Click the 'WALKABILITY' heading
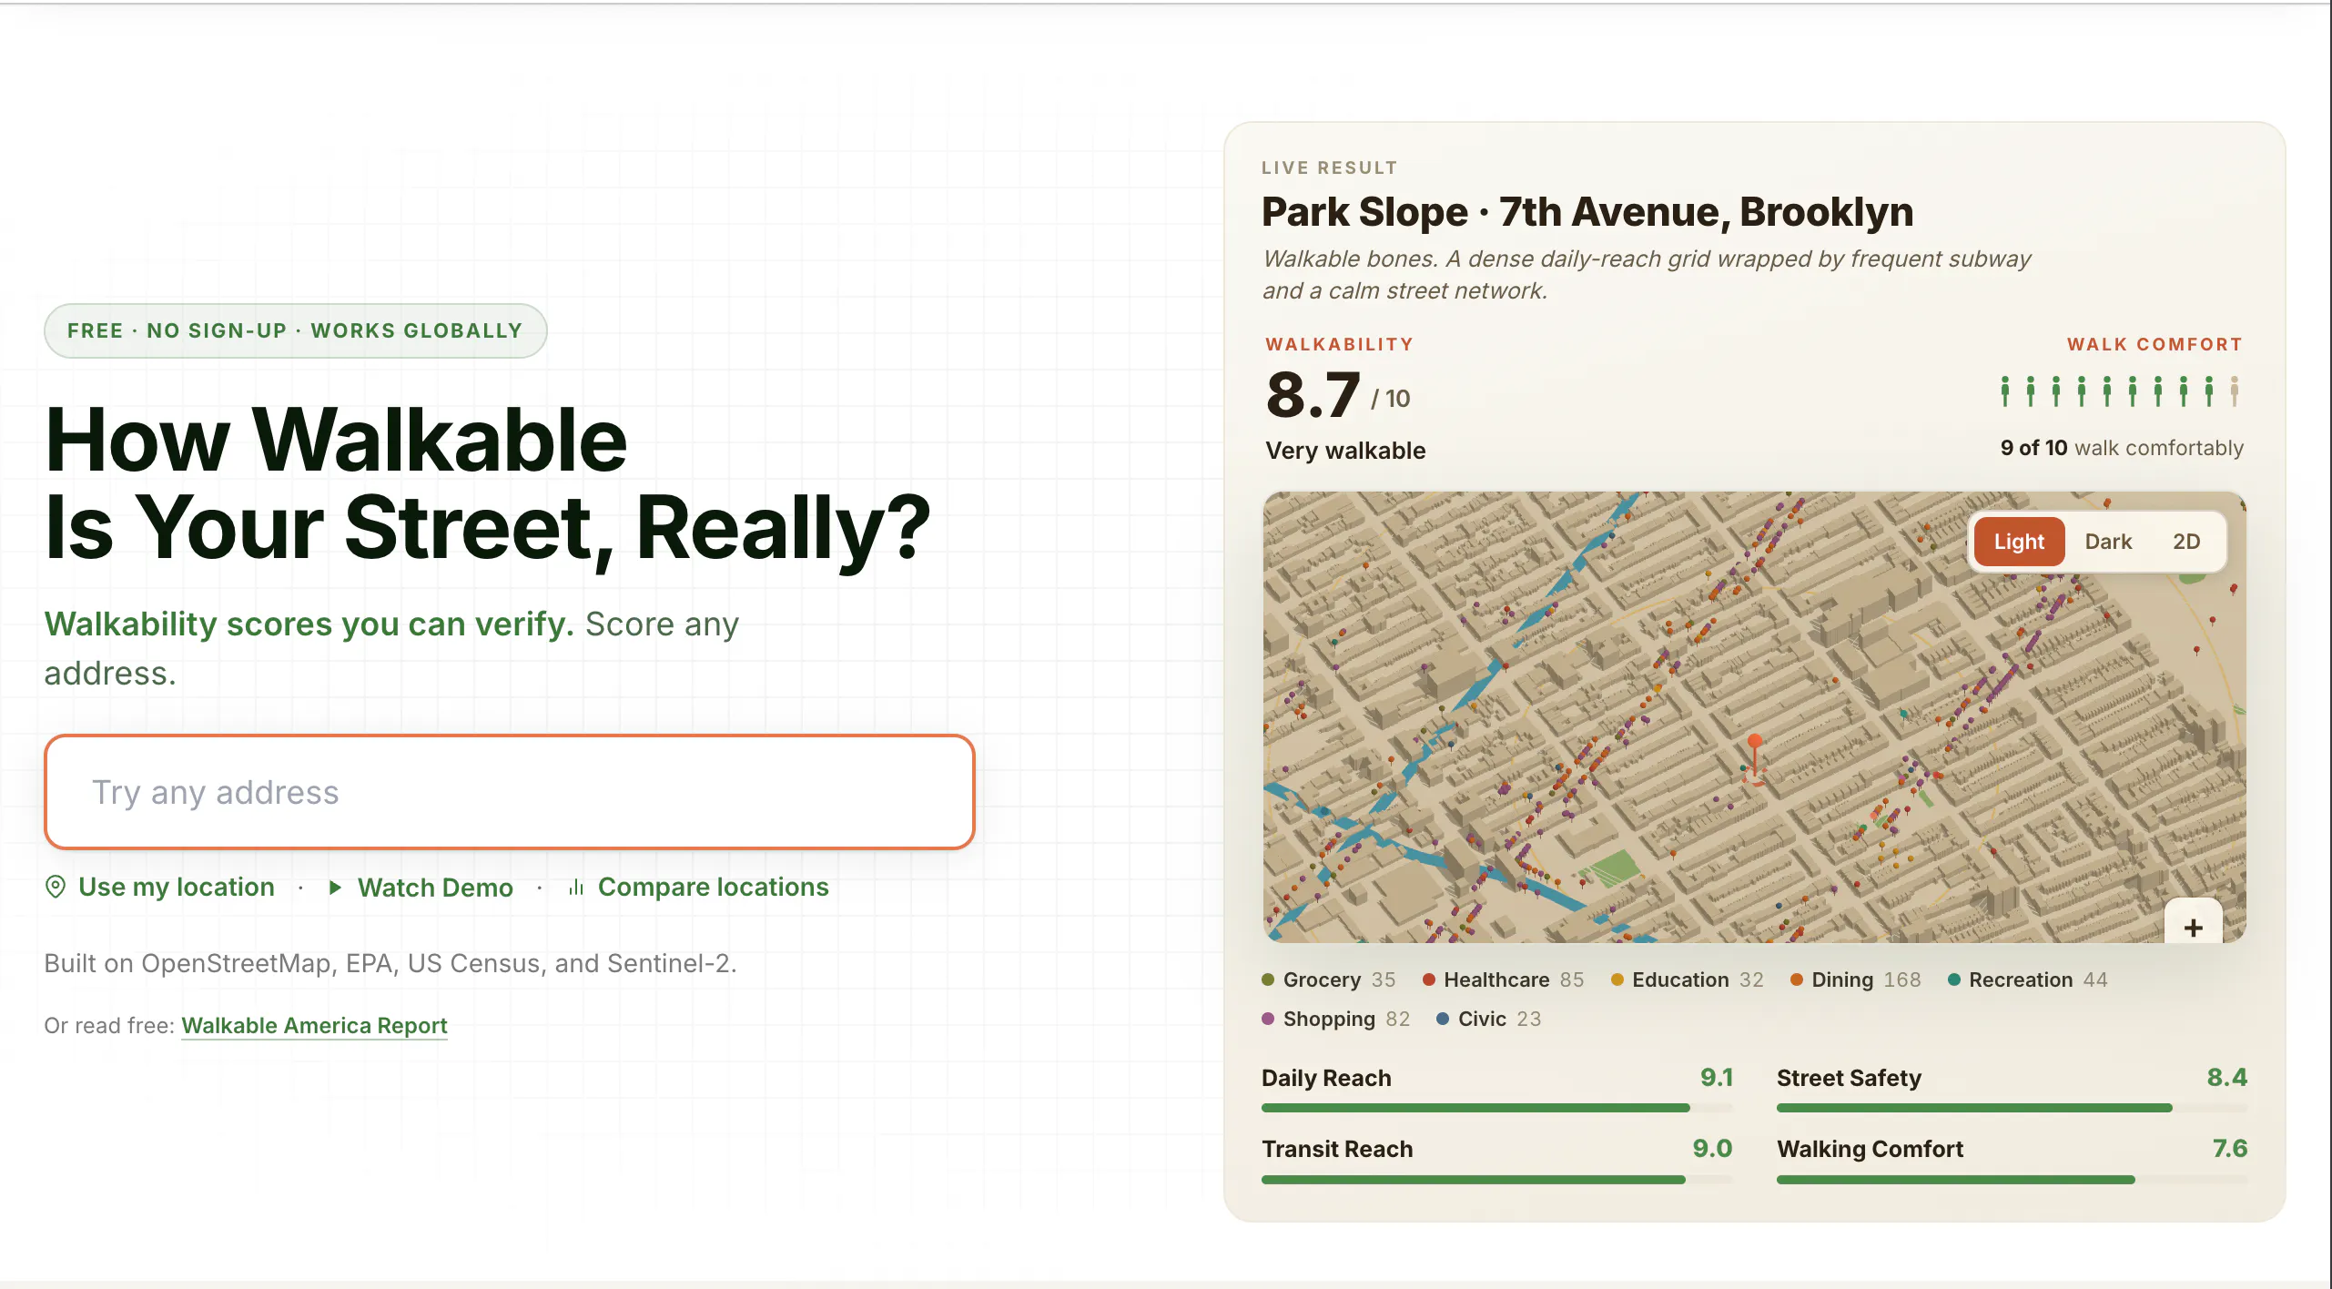 tap(1340, 344)
